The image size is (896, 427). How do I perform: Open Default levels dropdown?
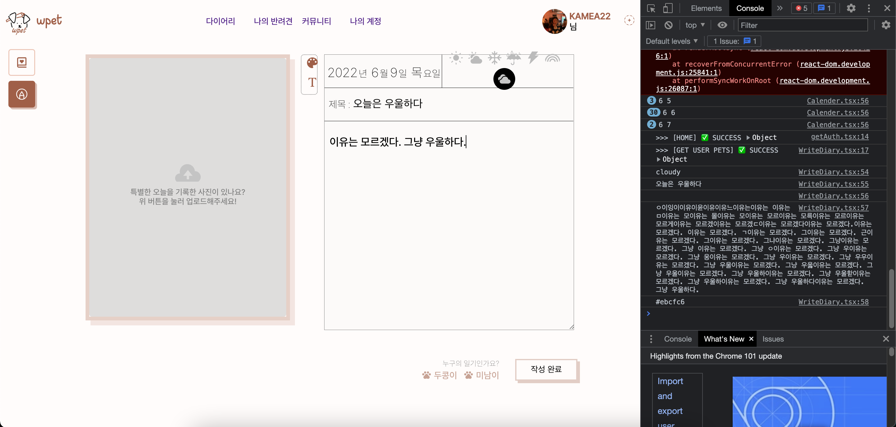671,41
